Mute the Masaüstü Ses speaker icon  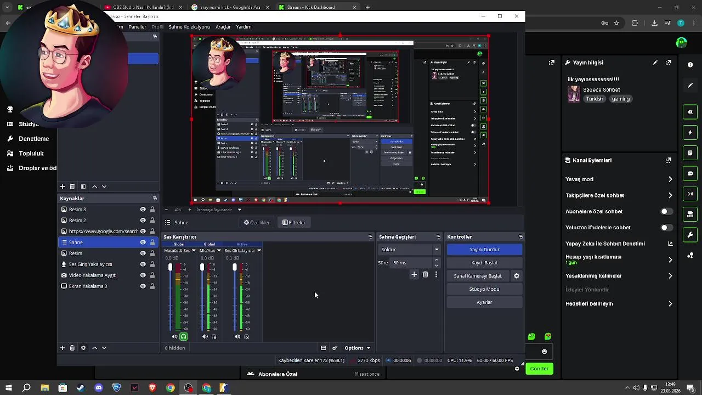[x=175, y=337]
